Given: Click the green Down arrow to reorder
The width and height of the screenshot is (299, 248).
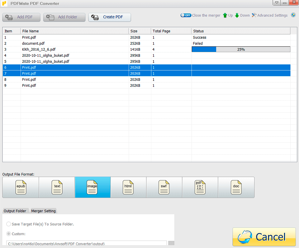Looking at the screenshot, I should pos(237,15).
